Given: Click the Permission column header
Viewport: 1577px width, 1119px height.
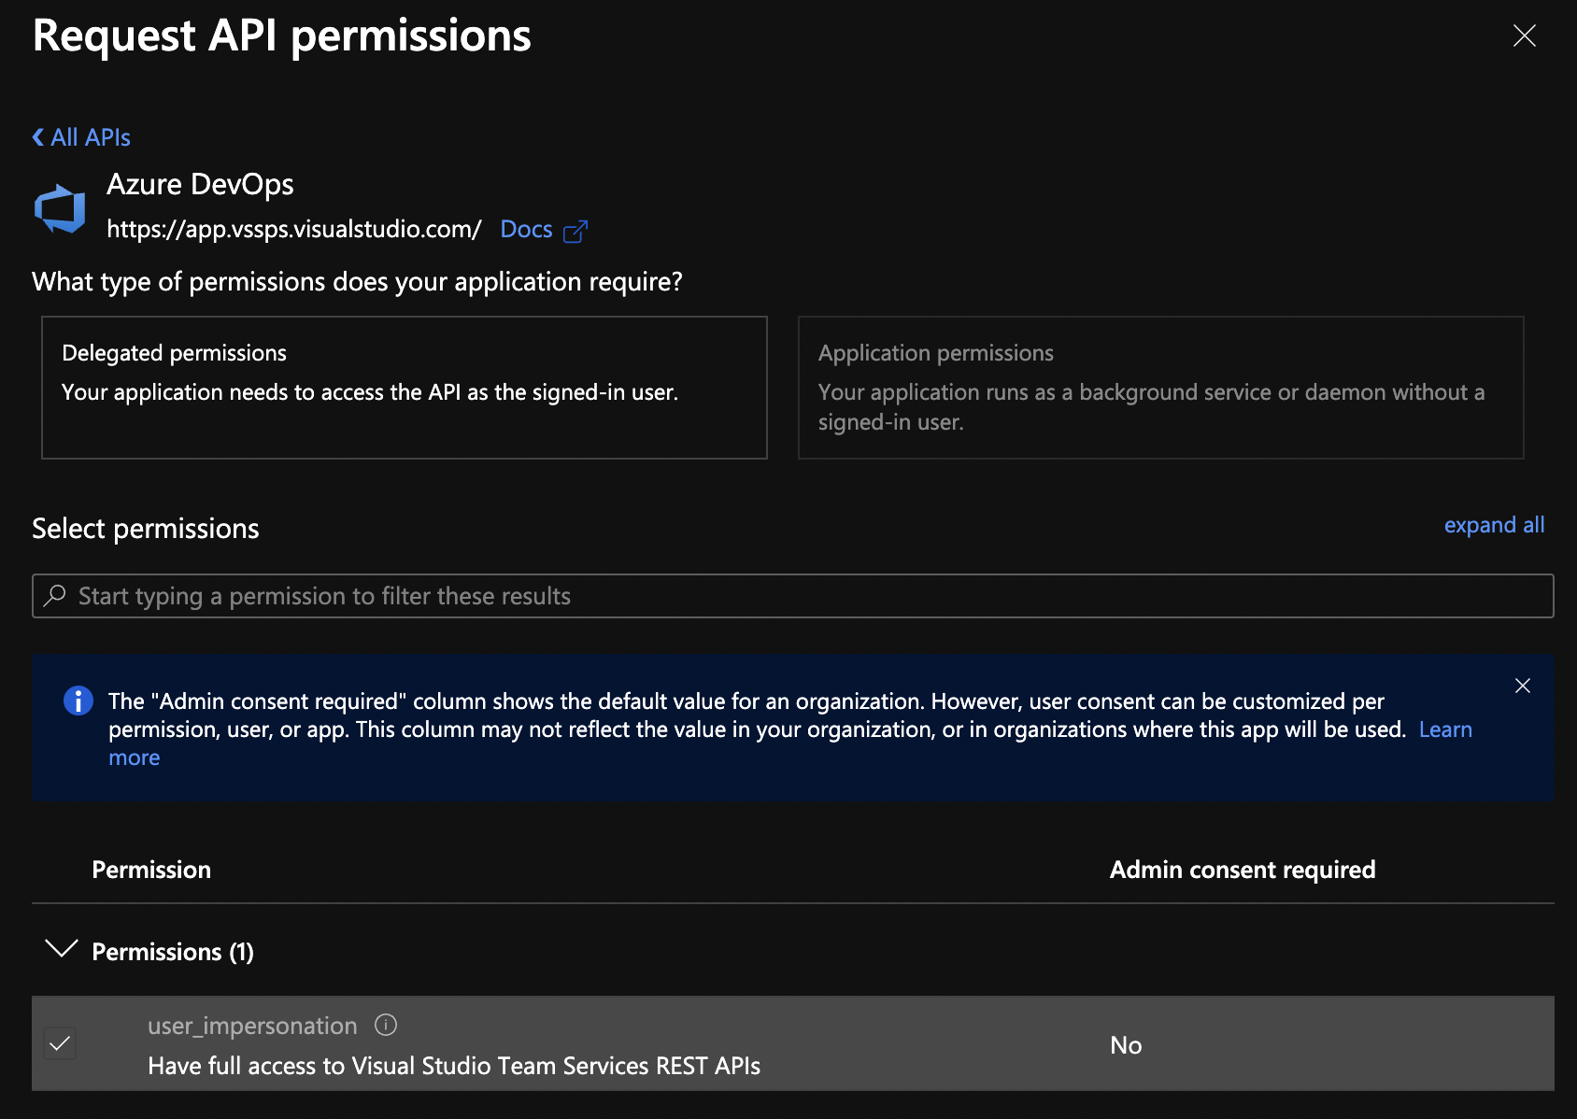Looking at the screenshot, I should coord(151,870).
